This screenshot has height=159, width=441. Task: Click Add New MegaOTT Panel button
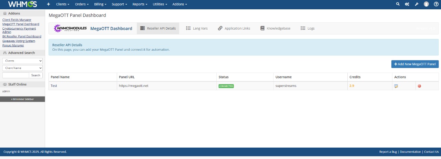tap(415, 64)
